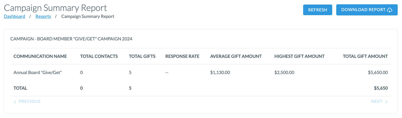Click the Average Gift Amount column header

(236, 56)
